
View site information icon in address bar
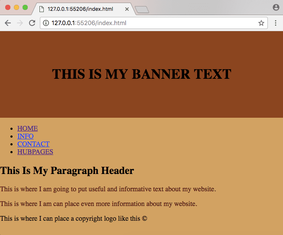click(x=46, y=23)
